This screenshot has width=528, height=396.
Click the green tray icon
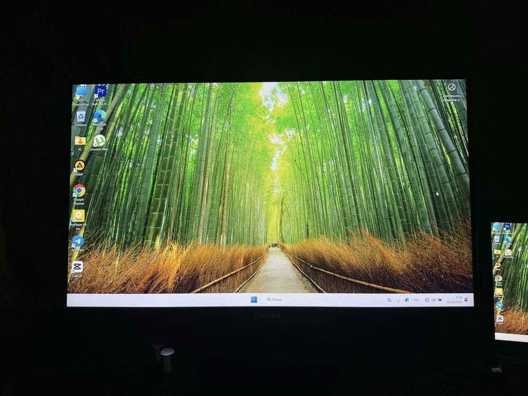click(x=398, y=300)
